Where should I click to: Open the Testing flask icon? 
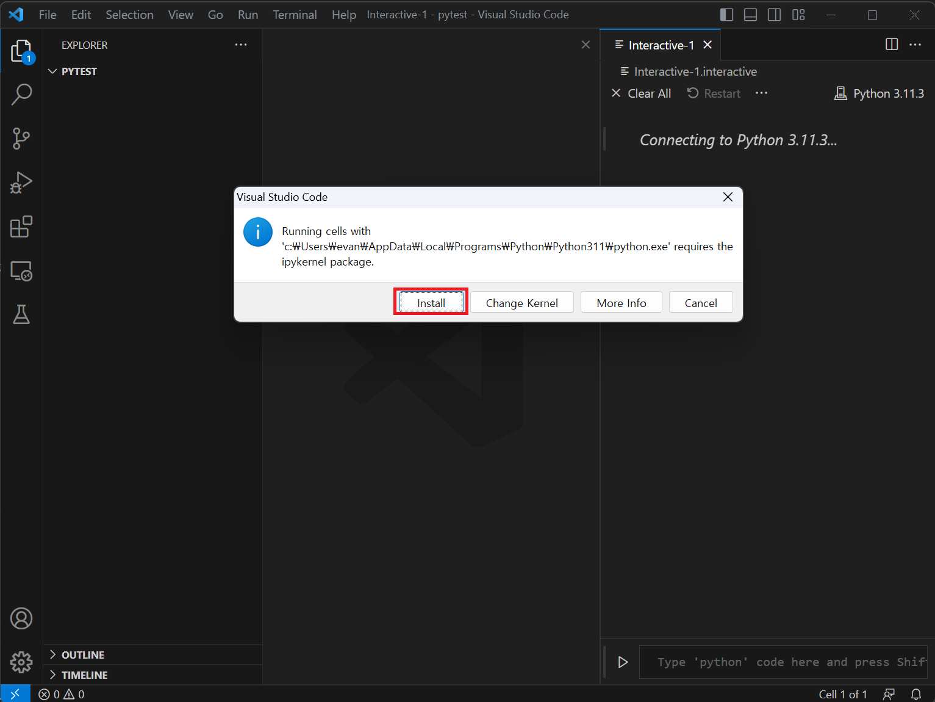coord(21,315)
